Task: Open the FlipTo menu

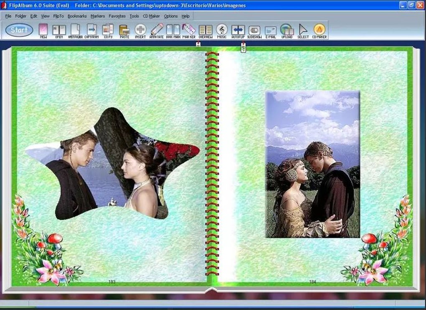Action: click(x=58, y=16)
